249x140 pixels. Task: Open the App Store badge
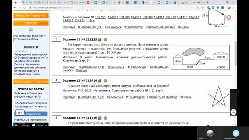coord(40,125)
